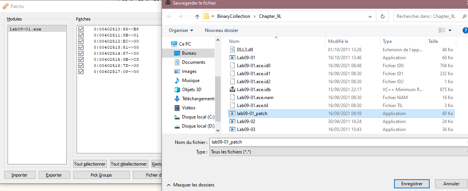Go forward with the forward arrow
The width and height of the screenshot is (468, 191).
(181, 17)
